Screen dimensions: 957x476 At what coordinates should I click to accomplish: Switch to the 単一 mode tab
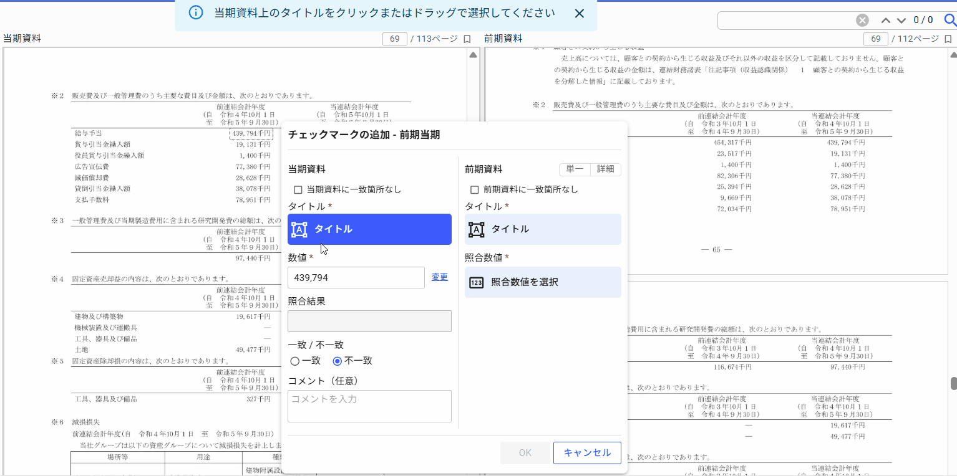tap(575, 169)
